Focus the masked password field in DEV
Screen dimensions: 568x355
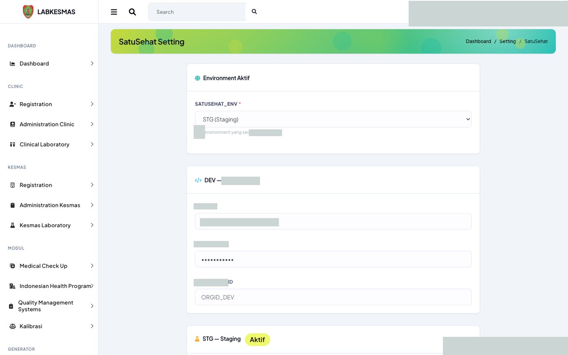pos(333,259)
